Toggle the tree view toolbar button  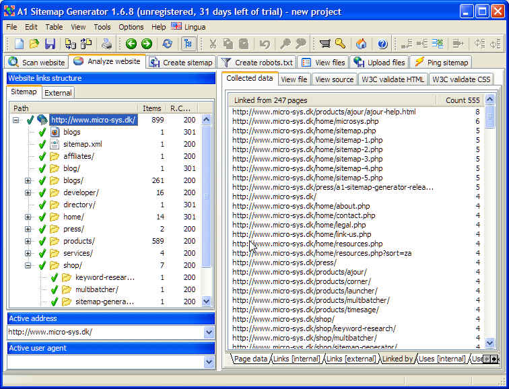(x=188, y=44)
